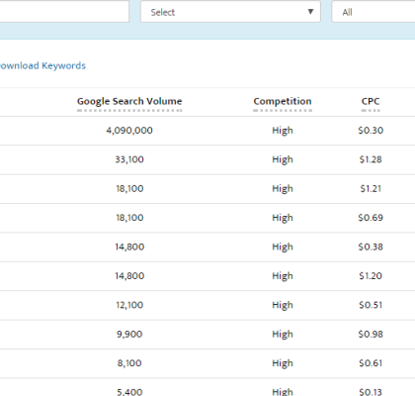Click the $1.28 CPC value
The height and width of the screenshot is (396, 415).
coord(371,159)
